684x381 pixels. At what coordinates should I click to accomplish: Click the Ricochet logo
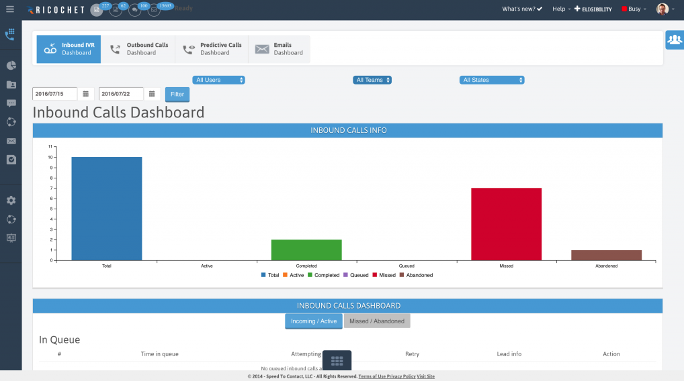tap(56, 9)
